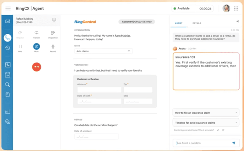The image size is (244, 151).
Task: Start recording with Record icon
Action: tap(53, 46)
